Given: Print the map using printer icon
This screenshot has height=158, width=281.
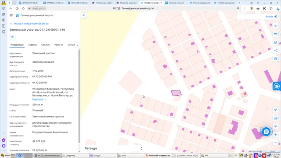Looking at the screenshot, I should pyautogui.click(x=276, y=59).
